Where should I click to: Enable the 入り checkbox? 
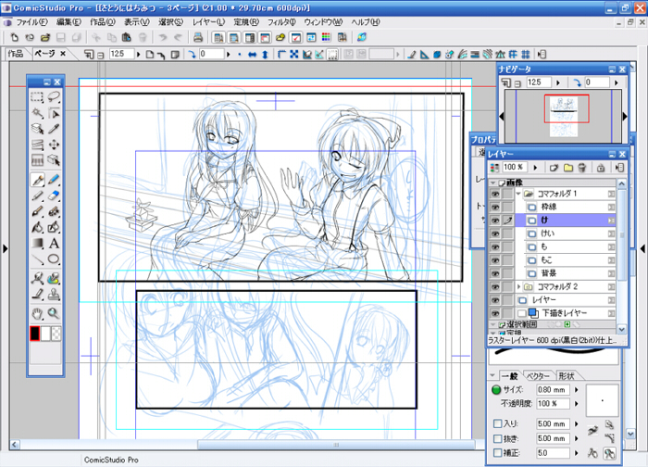click(x=498, y=423)
